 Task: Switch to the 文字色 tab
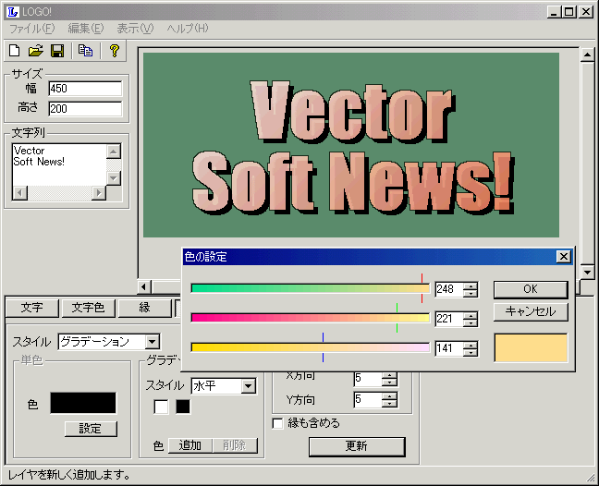point(88,308)
